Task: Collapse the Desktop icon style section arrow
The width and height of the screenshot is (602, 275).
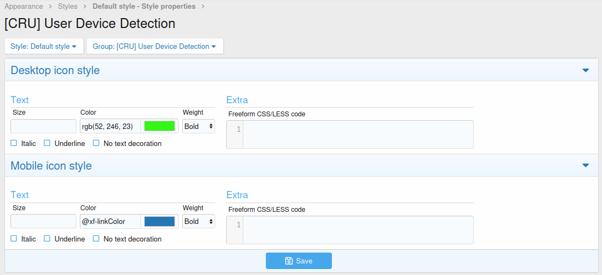Action: [x=585, y=71]
